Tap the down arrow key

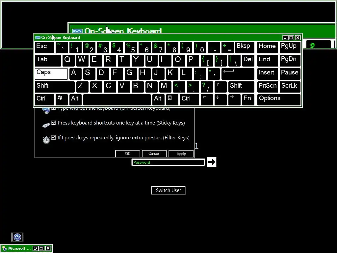click(220, 100)
